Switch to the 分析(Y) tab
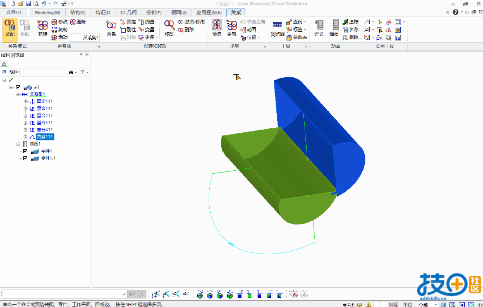This screenshot has height=307, width=483. pyautogui.click(x=154, y=13)
